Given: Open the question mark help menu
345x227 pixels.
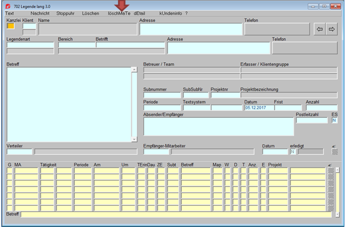Looking at the screenshot, I should pyautogui.click(x=187, y=13).
